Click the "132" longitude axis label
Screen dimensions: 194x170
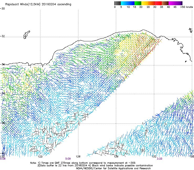[x=154, y=157]
